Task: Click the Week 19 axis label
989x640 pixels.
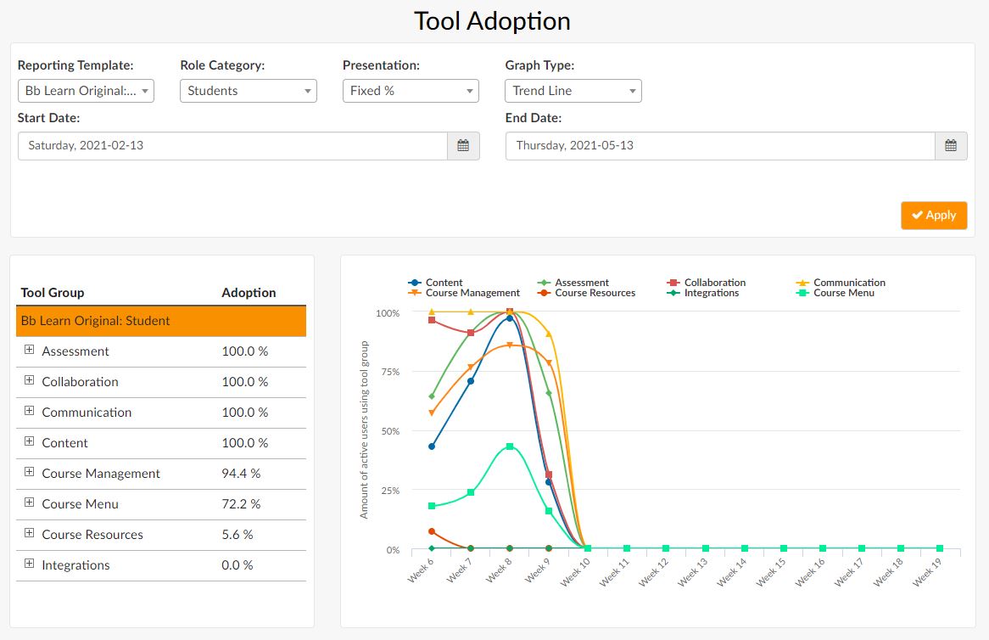Action: tap(926, 572)
